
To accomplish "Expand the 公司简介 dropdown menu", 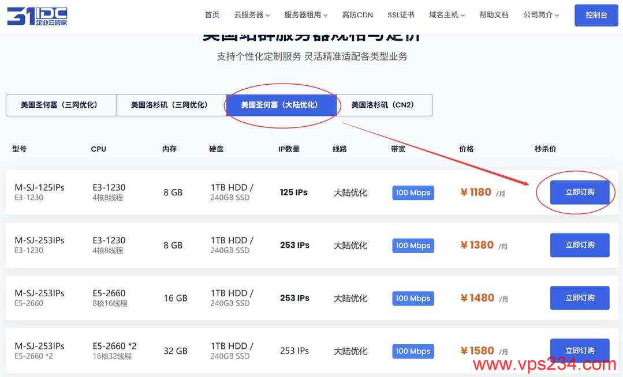I will tap(541, 15).
